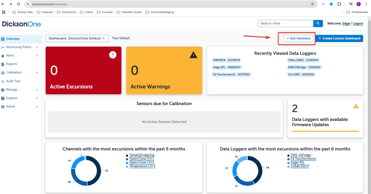The width and height of the screenshot is (371, 194).
Task: Click the Active Warnings triangle icon
Action: 193,55
